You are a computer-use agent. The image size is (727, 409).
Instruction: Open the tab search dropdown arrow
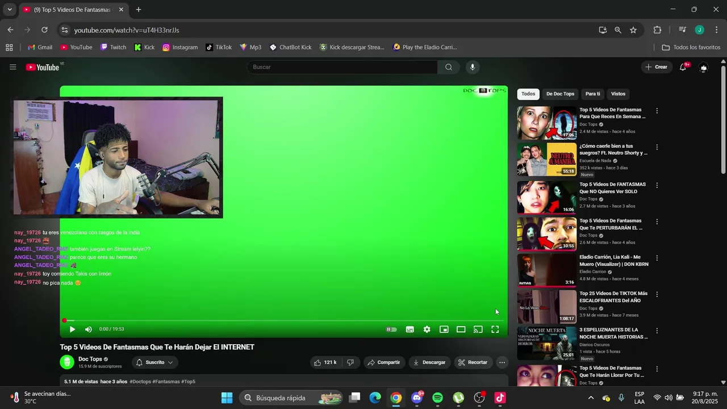click(10, 10)
